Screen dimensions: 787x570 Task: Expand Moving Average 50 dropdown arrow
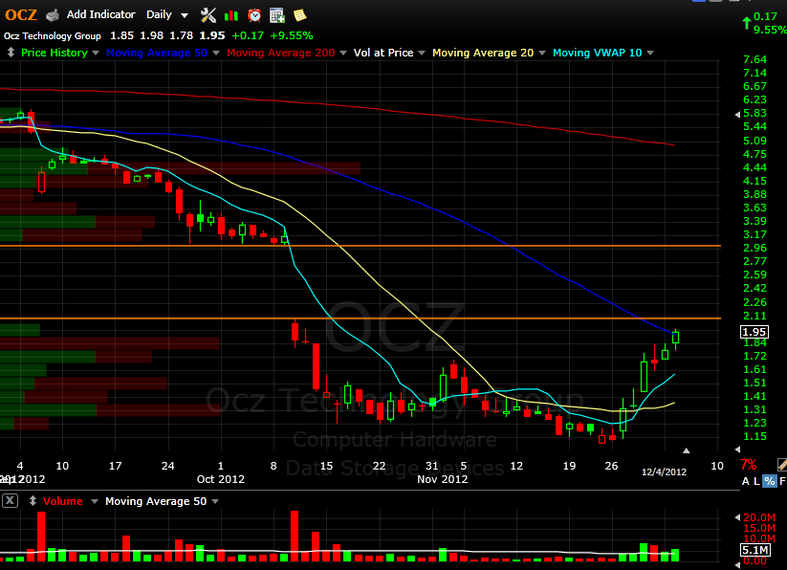pos(216,53)
